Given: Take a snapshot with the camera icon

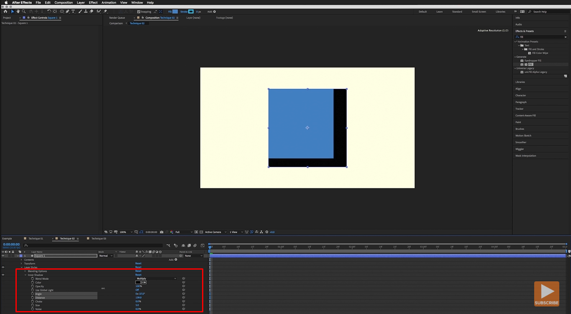Looking at the screenshot, I should (x=161, y=232).
